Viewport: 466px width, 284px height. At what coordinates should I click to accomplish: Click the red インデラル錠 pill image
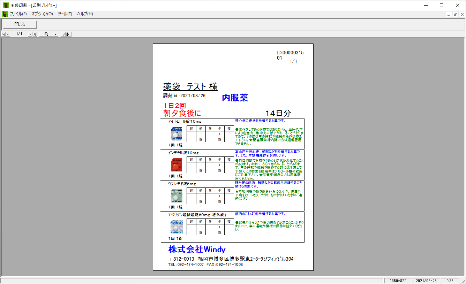(x=176, y=165)
